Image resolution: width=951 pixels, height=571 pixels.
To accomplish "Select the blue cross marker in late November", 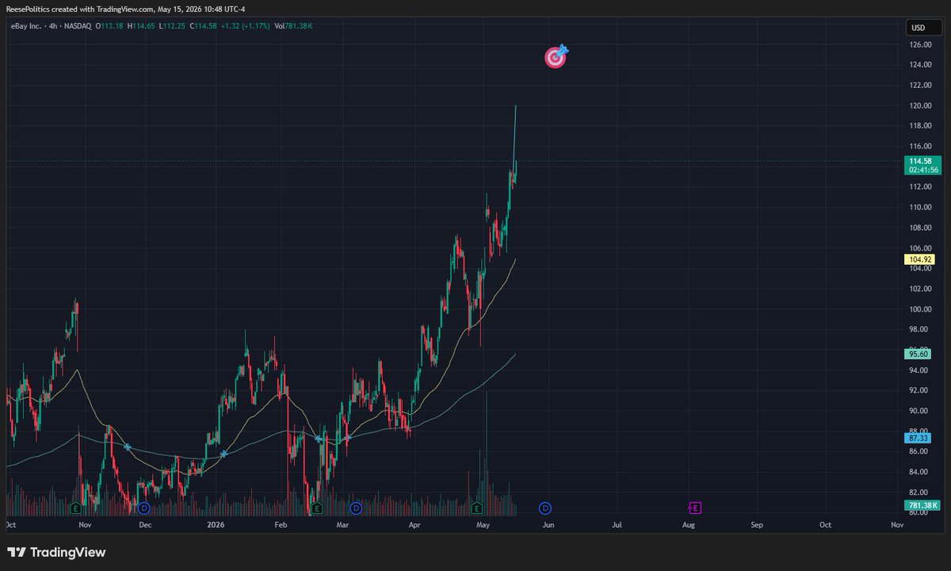I will (x=127, y=447).
